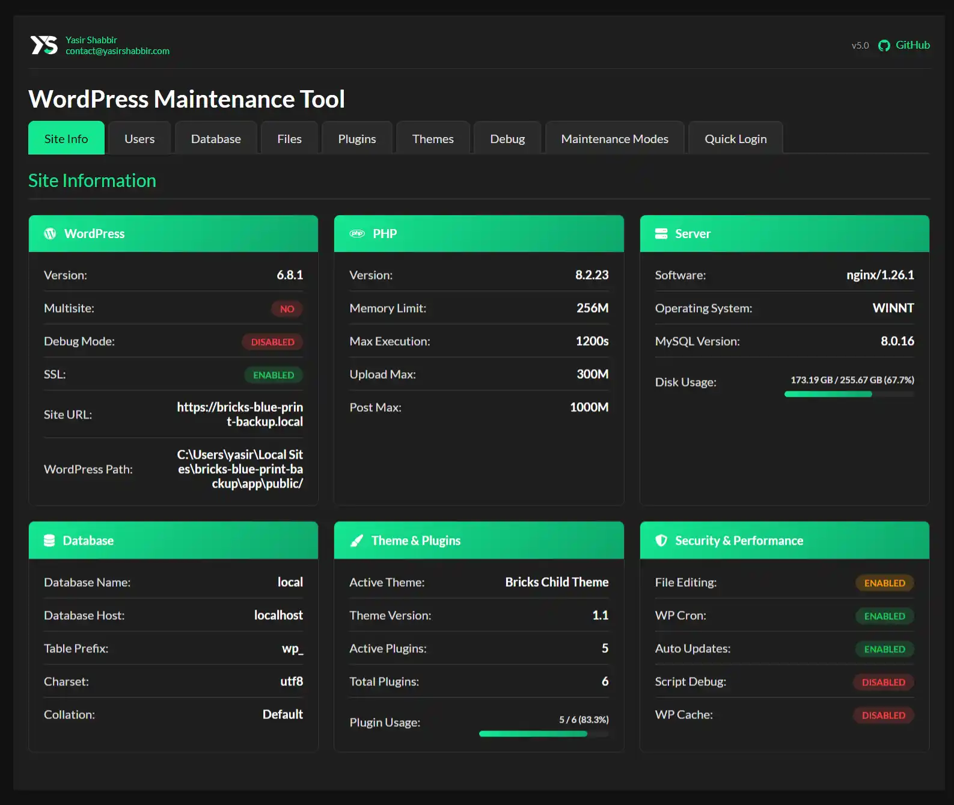Click the Disk Usage progress bar
The height and width of the screenshot is (805, 954).
(849, 394)
